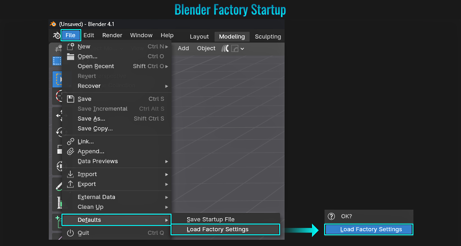The image size is (461, 246).
Task: Expand the External Data submenu
Action: point(117,197)
